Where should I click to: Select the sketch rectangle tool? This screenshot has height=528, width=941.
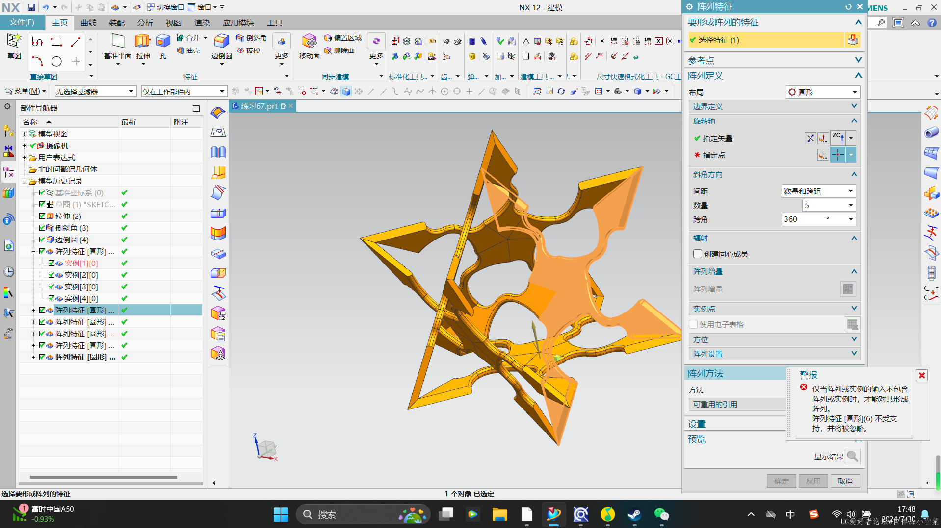point(56,42)
